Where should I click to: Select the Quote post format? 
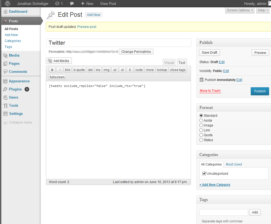tap(201, 135)
